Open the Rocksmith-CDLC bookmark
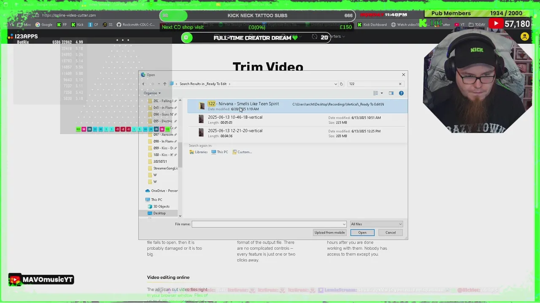 [x=136, y=25]
